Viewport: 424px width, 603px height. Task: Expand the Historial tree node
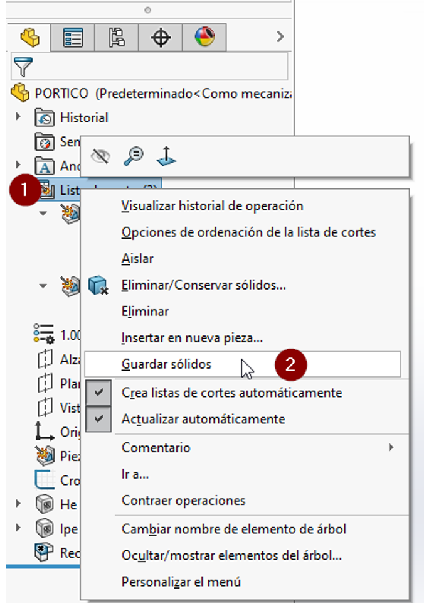coord(18,116)
